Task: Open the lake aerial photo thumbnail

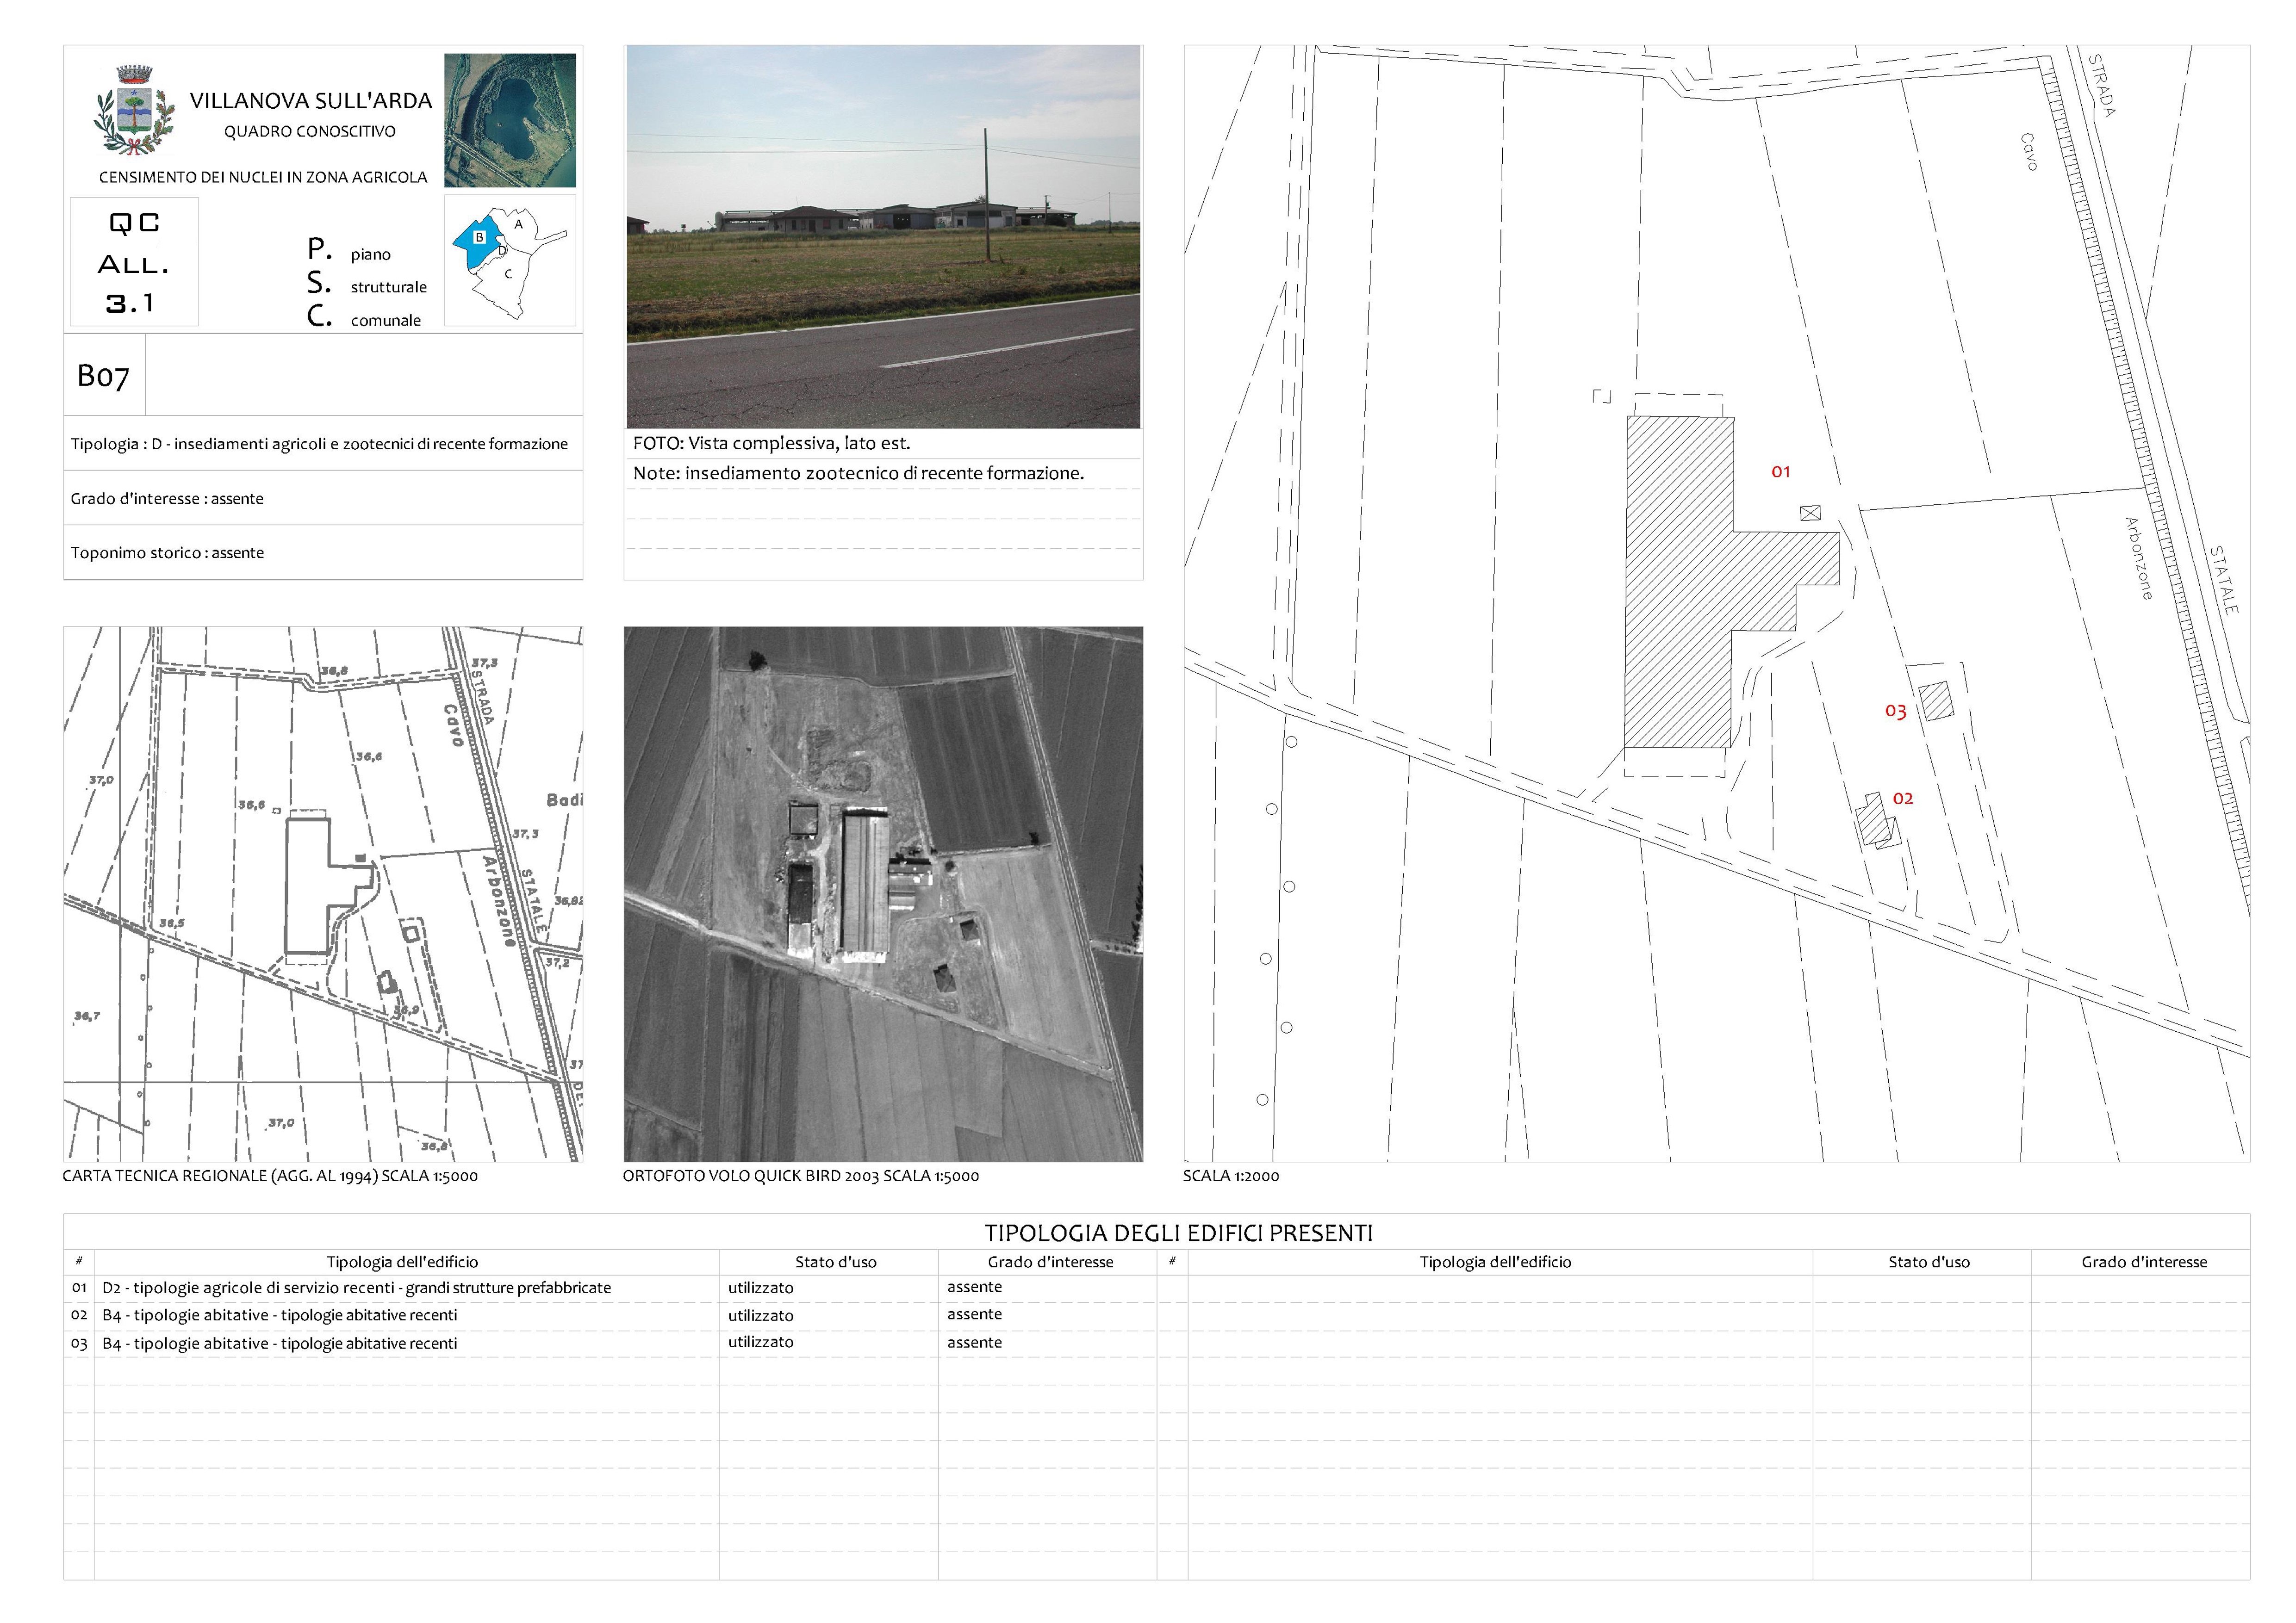Action: (510, 120)
